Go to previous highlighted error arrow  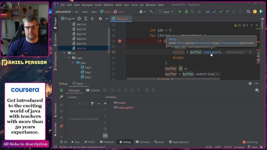pos(252,25)
